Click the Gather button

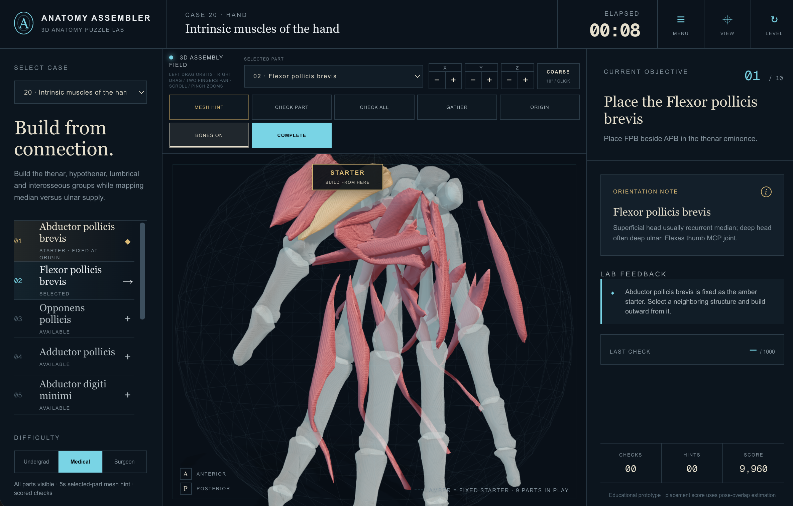(x=457, y=107)
